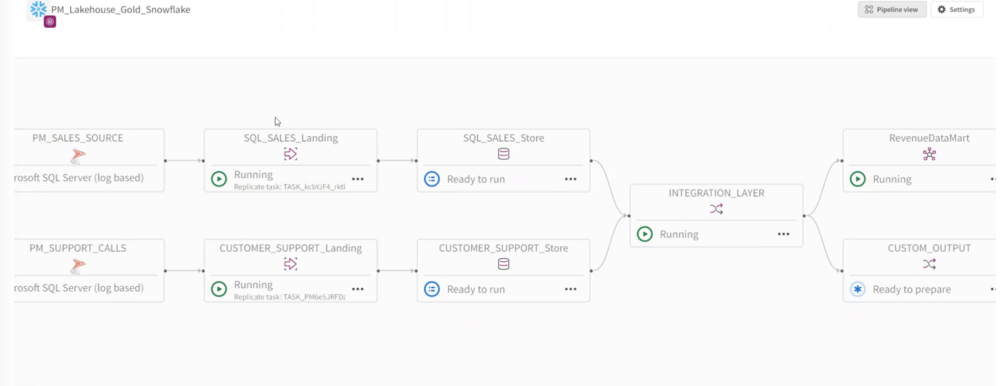
Task: Click the SQL Server icon in PM_SALES_SOURCE
Action: click(x=78, y=156)
